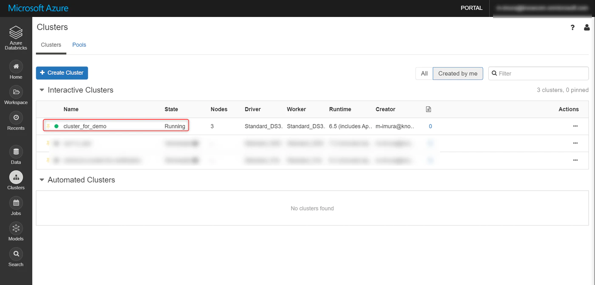The height and width of the screenshot is (285, 595).
Task: Click the 'No clusters found' message
Action: 312,208
